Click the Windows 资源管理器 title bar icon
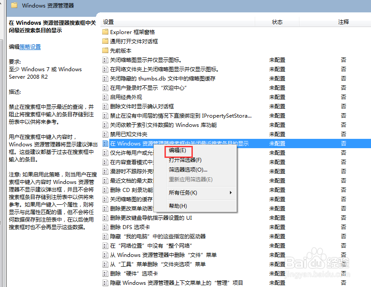Screen dimensions: 371x287 coord(15,6)
